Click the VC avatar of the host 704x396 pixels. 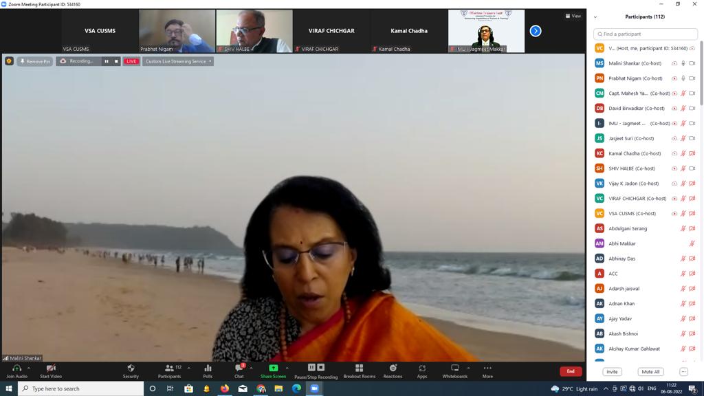click(599, 48)
